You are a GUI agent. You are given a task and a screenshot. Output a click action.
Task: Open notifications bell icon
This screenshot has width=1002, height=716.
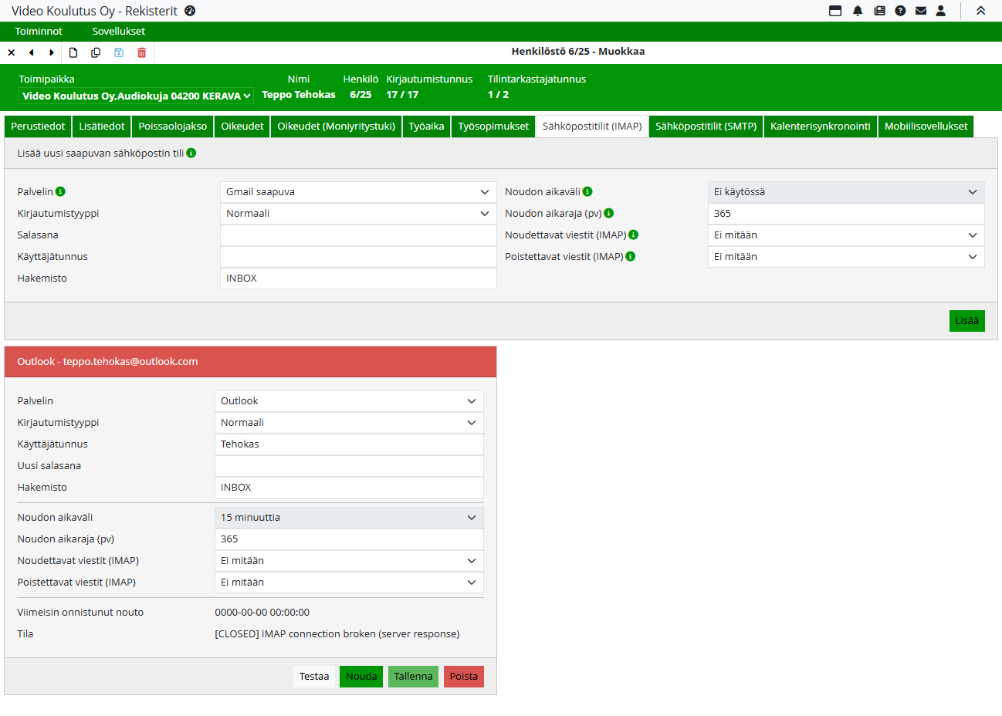pos(858,11)
